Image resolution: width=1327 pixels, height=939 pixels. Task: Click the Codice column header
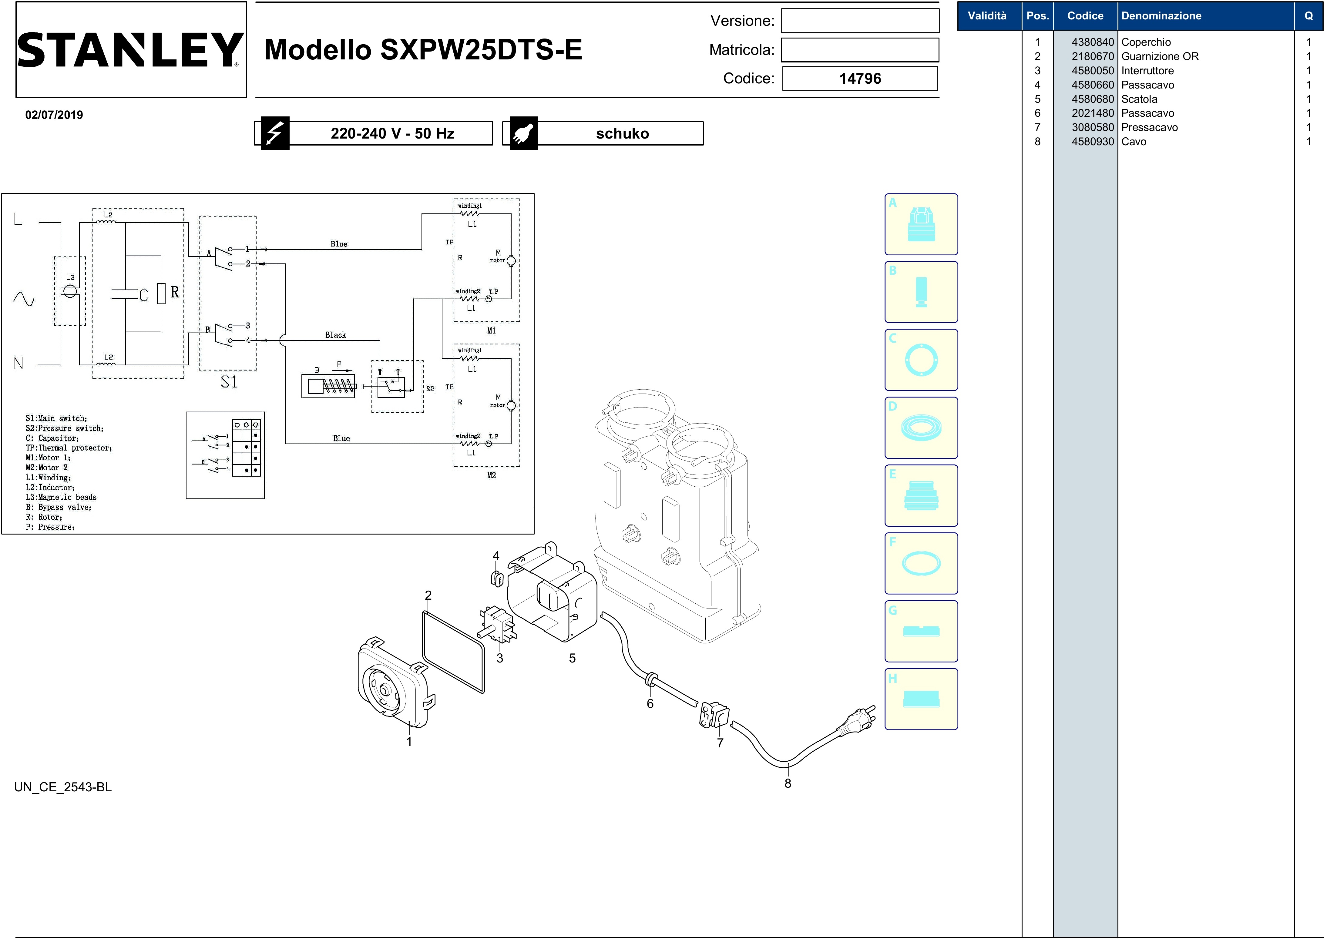point(1085,16)
